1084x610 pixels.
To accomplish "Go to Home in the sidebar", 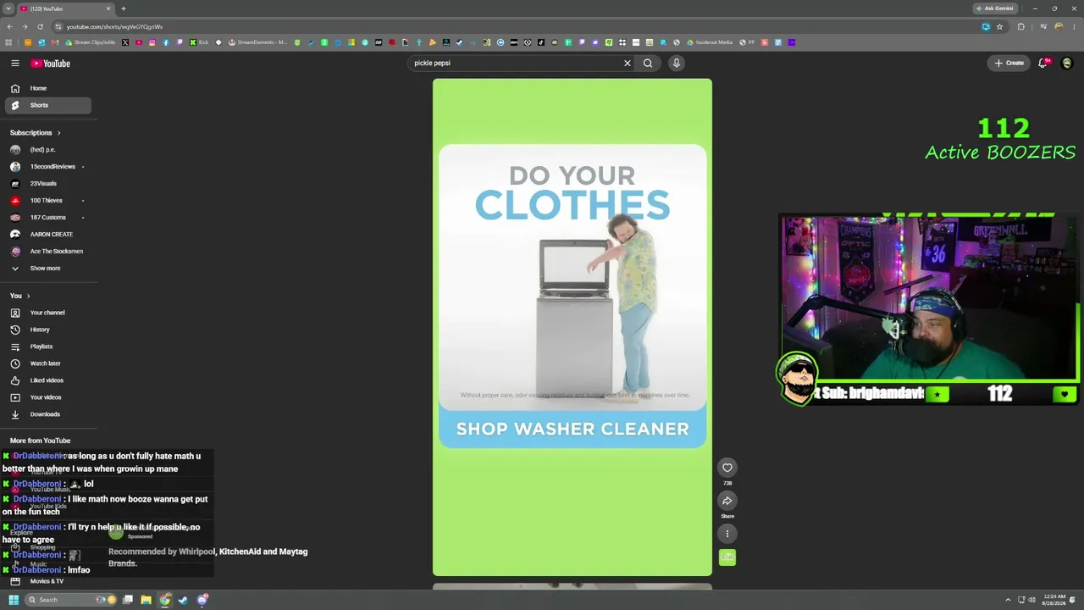I will tap(47, 88).
